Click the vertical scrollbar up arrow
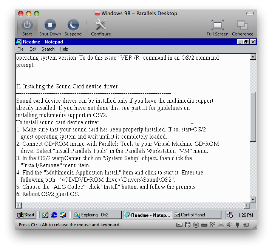This screenshot has height=250, width=272. (253, 57)
